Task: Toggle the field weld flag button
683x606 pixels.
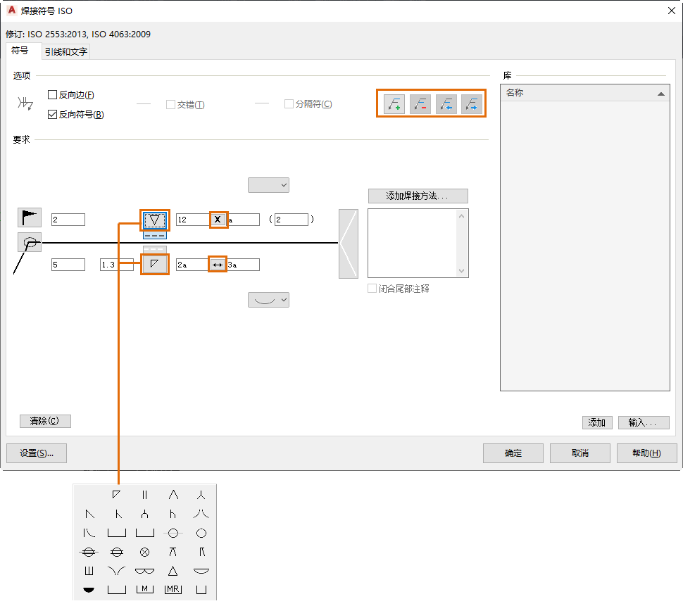Action: tap(29, 217)
